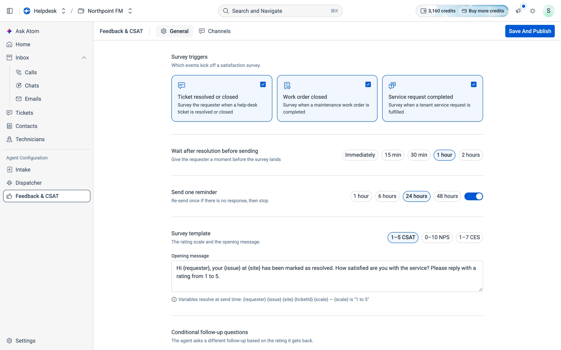Disable the Send one reminder switch

(x=473, y=196)
